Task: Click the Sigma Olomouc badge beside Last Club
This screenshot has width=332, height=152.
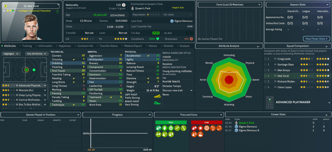Action: pos(172,21)
